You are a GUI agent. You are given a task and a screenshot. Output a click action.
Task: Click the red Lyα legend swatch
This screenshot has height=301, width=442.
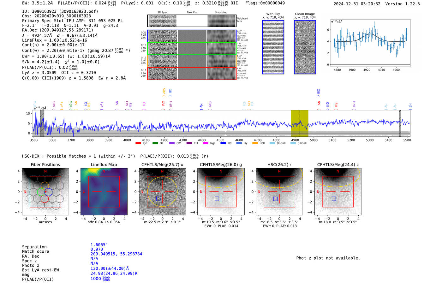138,143
